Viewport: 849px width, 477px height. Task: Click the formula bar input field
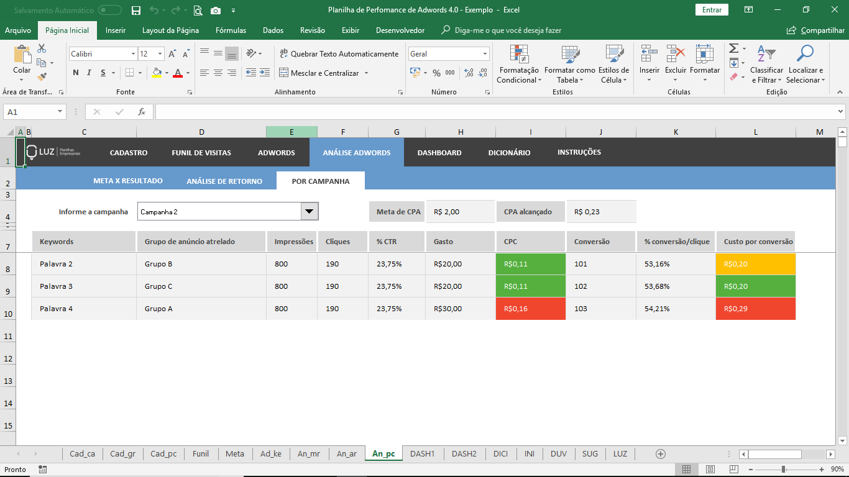point(496,112)
